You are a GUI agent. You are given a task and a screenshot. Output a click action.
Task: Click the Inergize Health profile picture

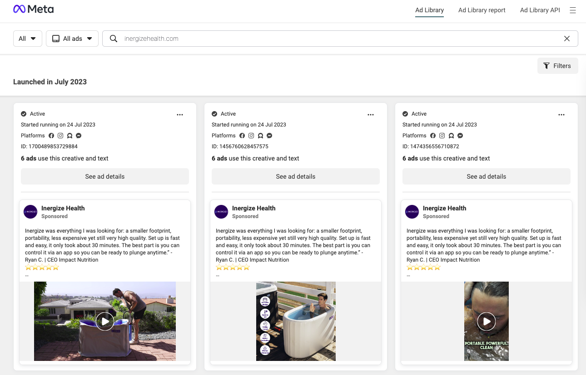(x=30, y=212)
